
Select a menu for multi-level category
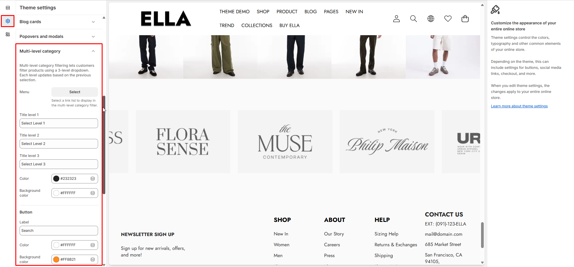(75, 92)
